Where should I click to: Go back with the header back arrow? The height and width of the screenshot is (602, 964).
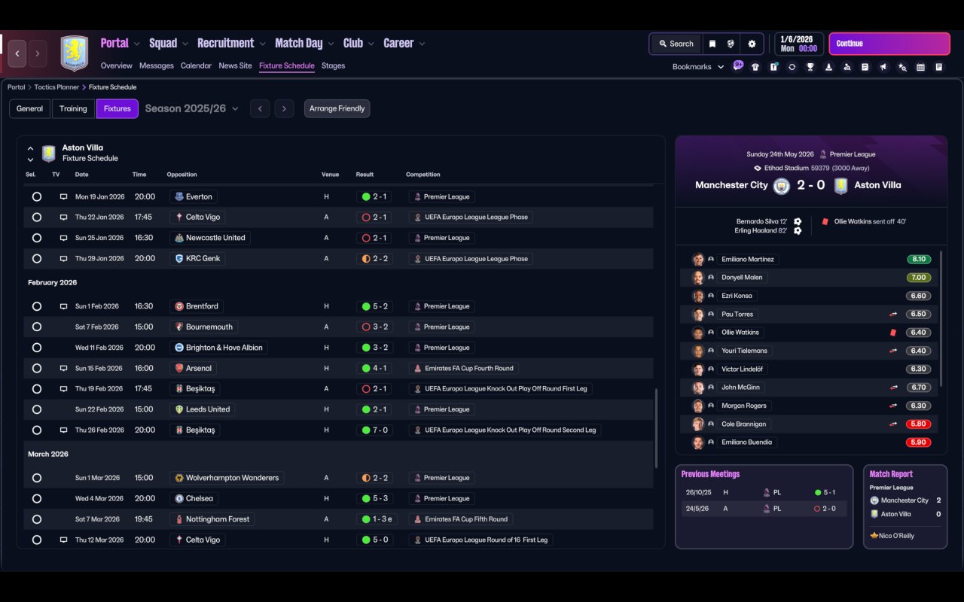click(17, 53)
